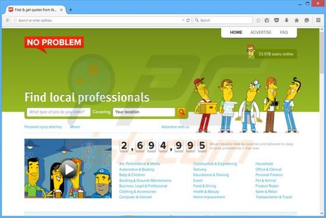The height and width of the screenshot is (218, 326).
Task: Click the browser Search box
Action: [x=222, y=20]
